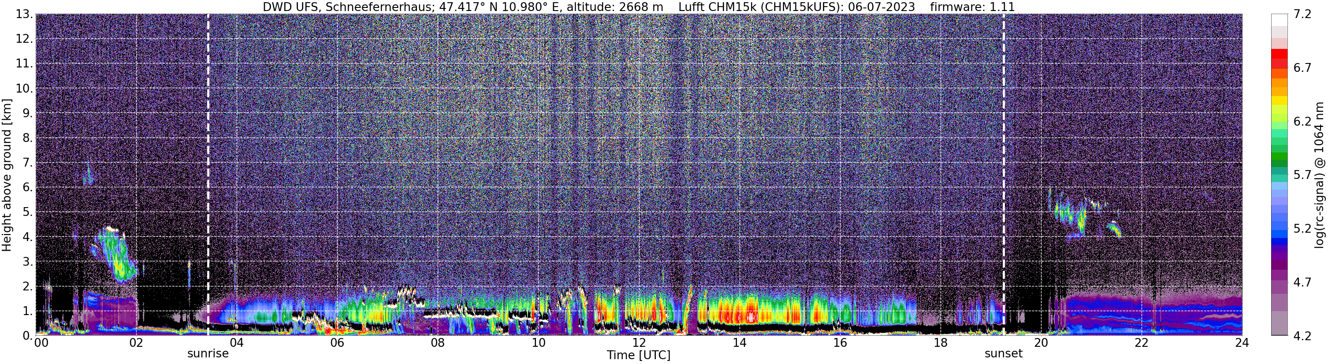
Task: Click the 'Time [UTC]' axis label
Action: click(638, 355)
